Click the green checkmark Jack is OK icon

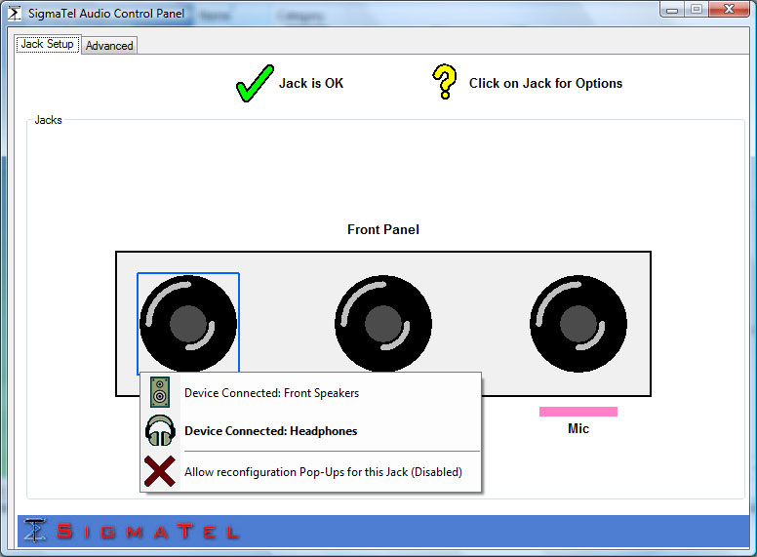[255, 83]
